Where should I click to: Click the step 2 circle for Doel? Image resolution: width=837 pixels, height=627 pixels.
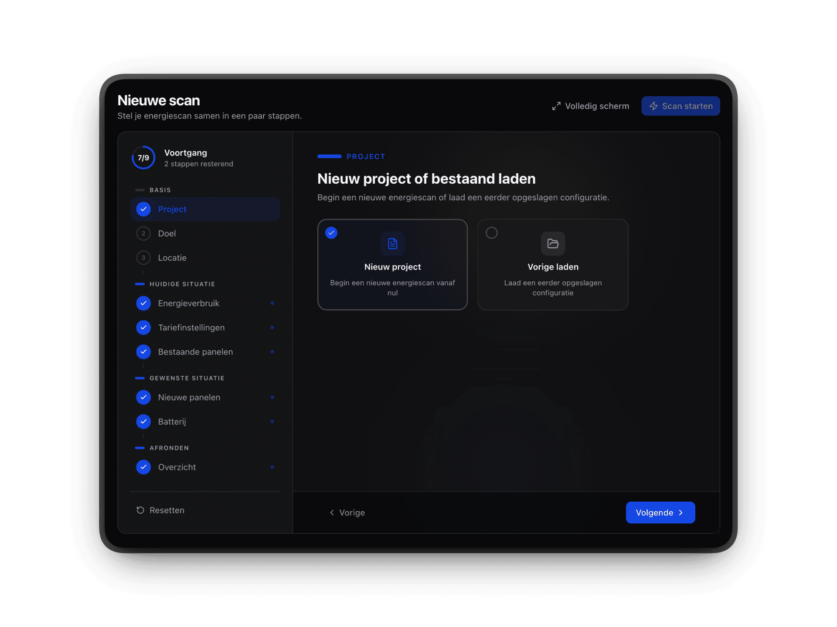(143, 233)
